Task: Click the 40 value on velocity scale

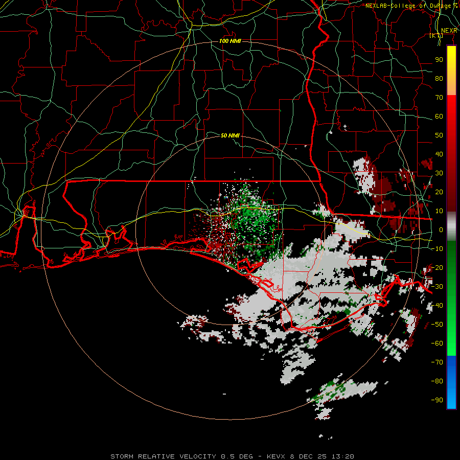Action: [x=439, y=154]
